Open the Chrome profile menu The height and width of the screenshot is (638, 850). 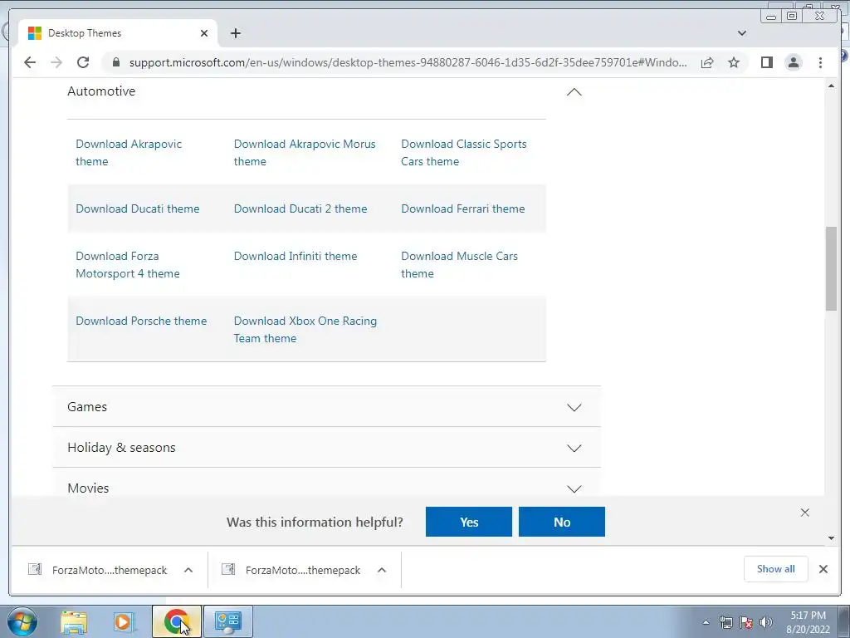(x=794, y=62)
